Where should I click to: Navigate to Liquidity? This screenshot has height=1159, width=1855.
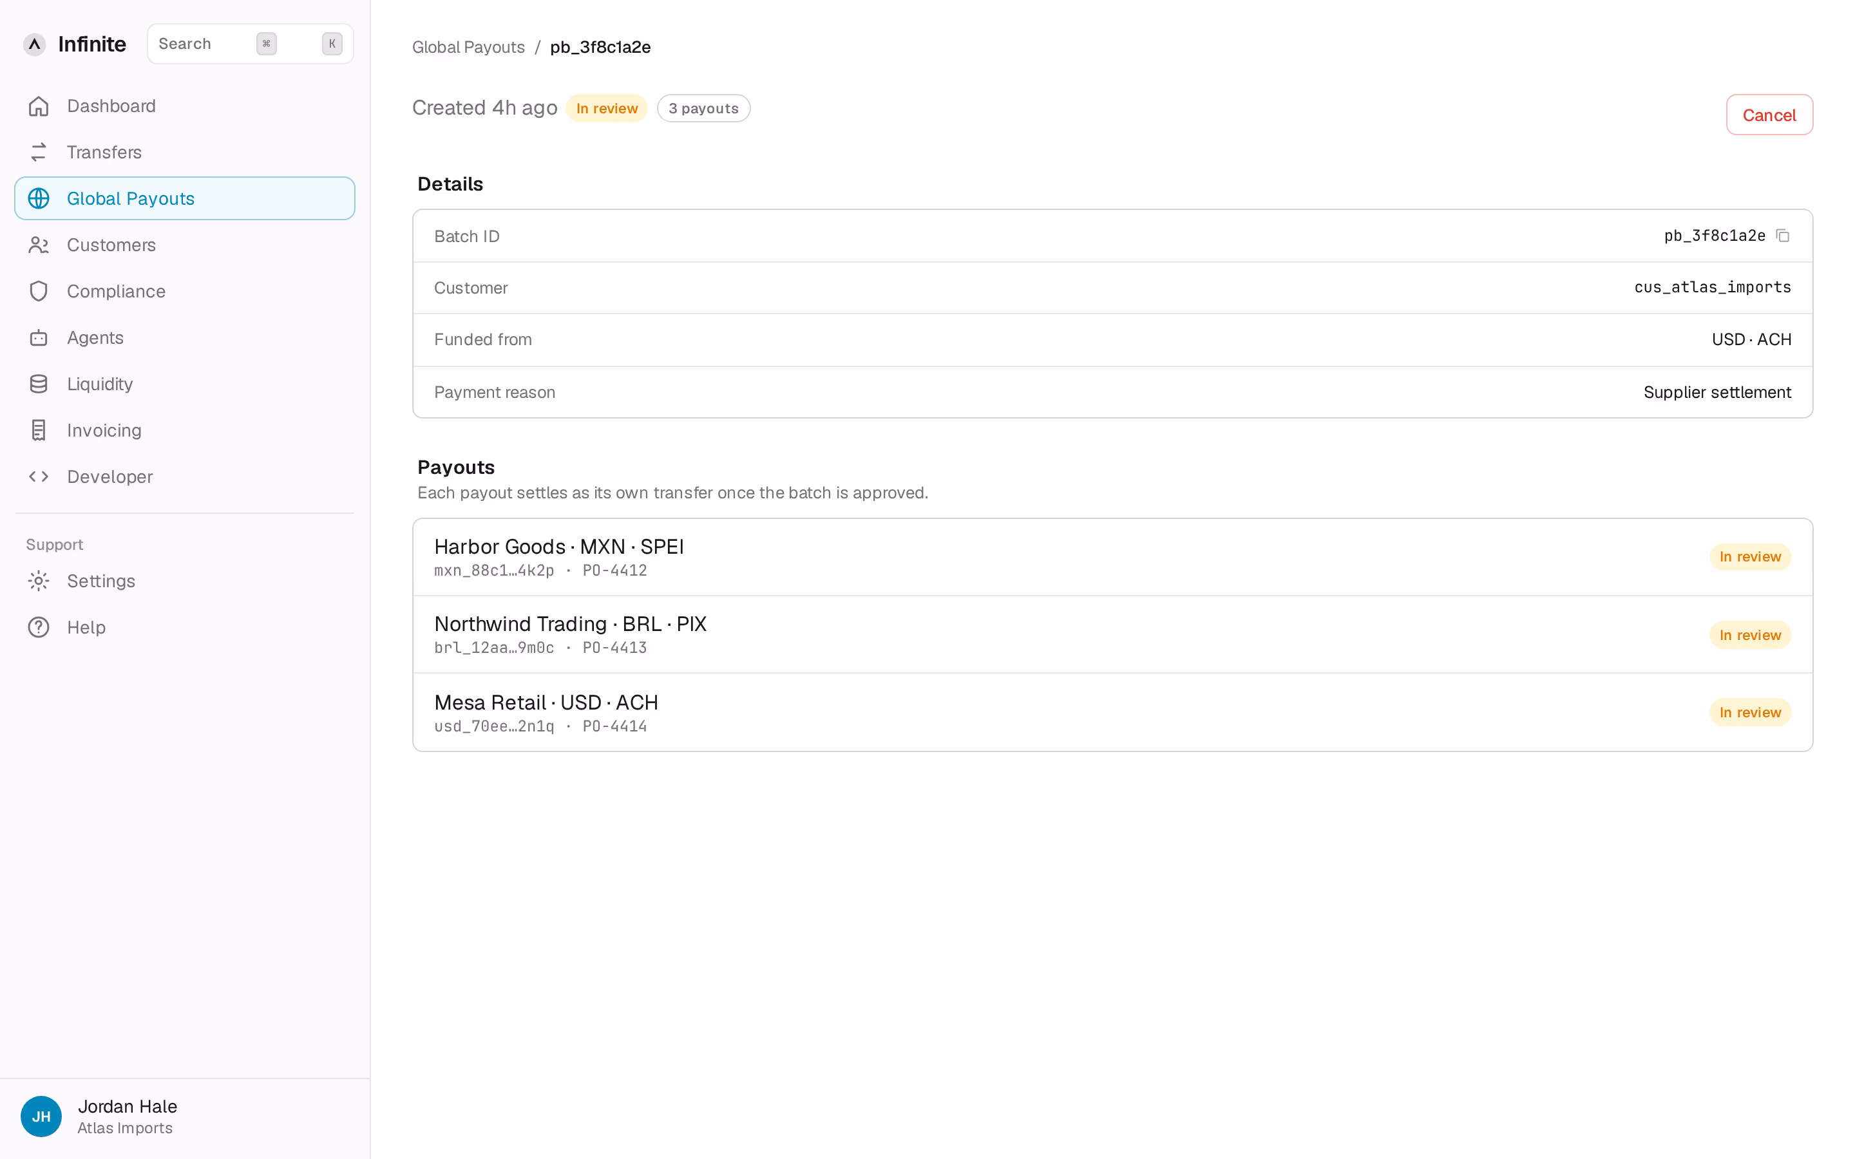pyautogui.click(x=185, y=384)
